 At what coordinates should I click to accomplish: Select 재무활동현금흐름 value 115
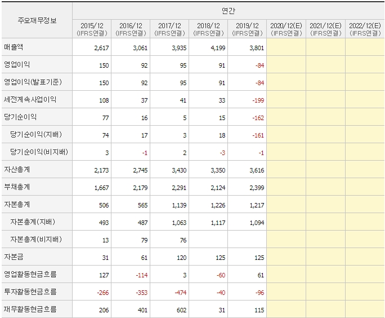[259, 310]
